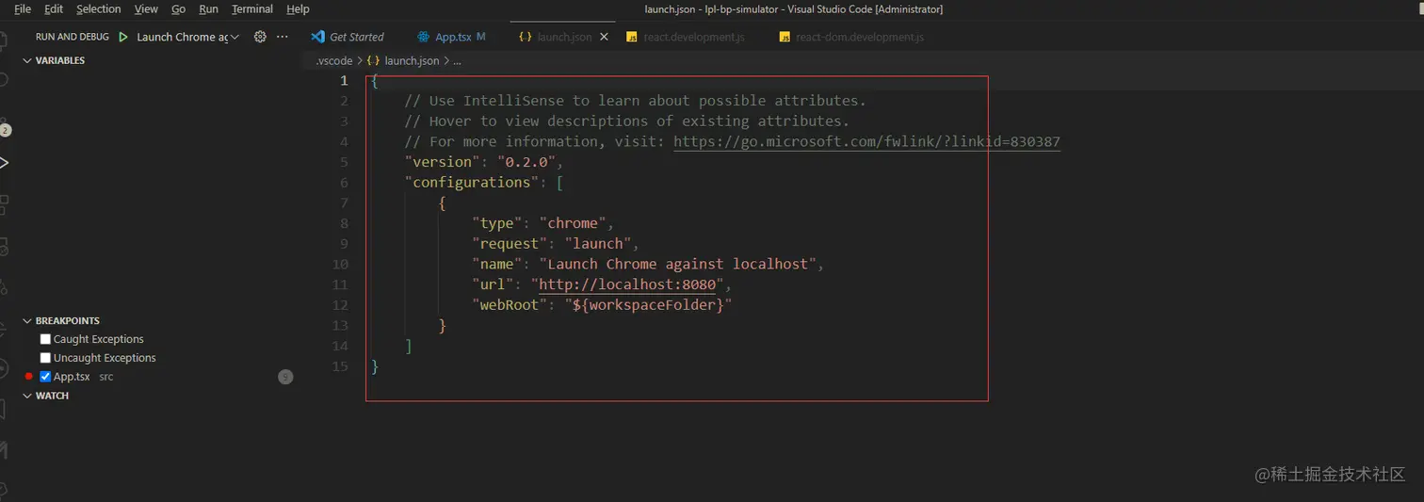Open the Edit menu
Image resolution: width=1424 pixels, height=502 pixels.
point(54,8)
